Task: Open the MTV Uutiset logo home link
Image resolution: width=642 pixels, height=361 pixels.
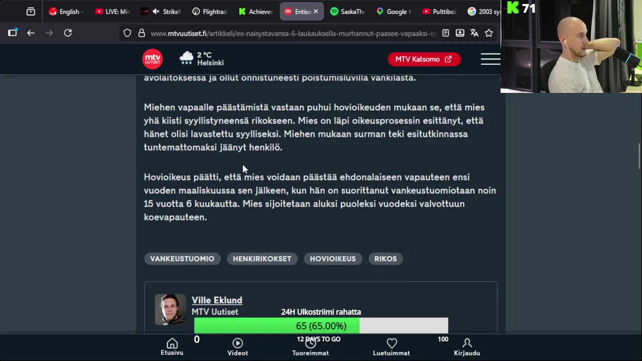Action: 152,59
